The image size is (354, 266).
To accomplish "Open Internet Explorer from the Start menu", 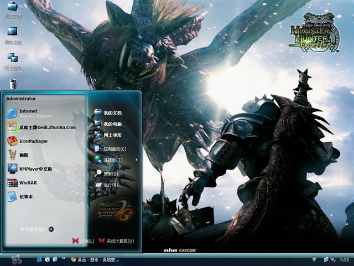I will pos(28,113).
